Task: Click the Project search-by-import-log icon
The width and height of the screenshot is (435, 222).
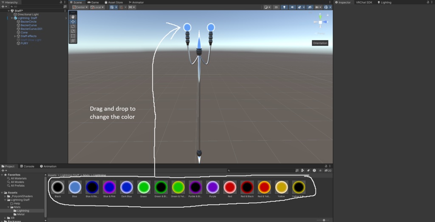Action: click(314, 170)
